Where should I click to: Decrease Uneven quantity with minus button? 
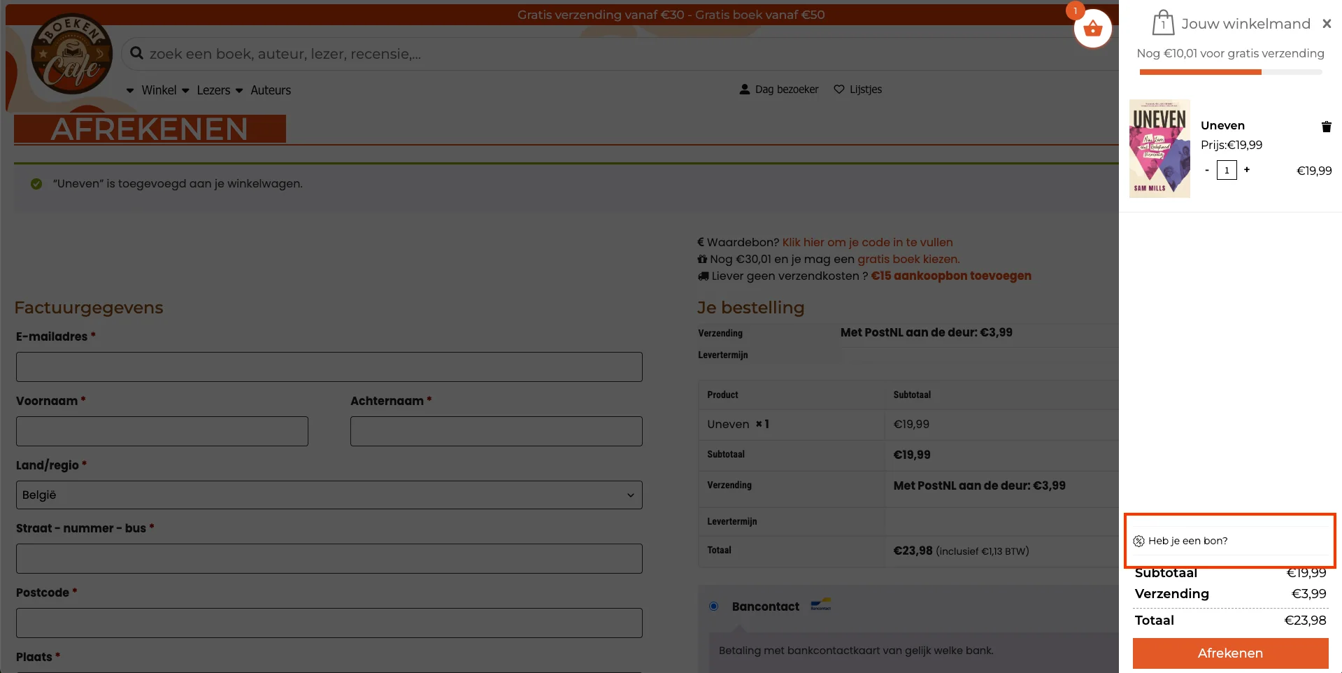[x=1207, y=170]
